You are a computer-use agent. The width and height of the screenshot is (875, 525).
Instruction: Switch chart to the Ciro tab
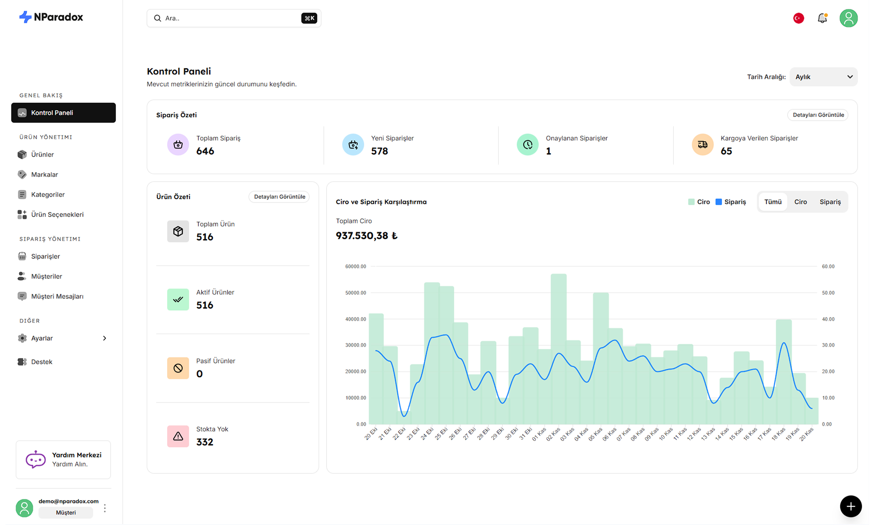point(800,202)
